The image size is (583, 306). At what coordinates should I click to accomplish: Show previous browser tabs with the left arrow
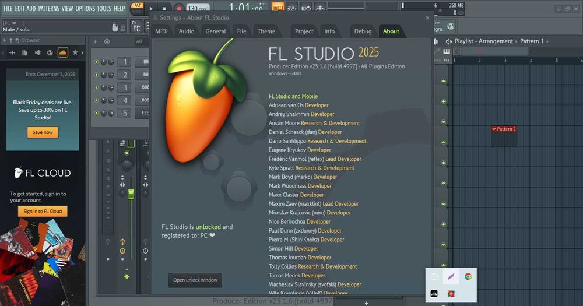(x=3, y=53)
